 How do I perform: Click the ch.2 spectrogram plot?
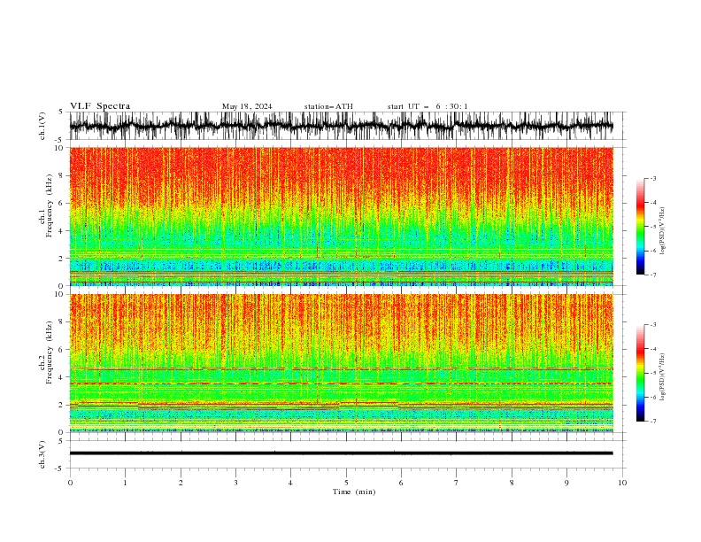(341, 363)
